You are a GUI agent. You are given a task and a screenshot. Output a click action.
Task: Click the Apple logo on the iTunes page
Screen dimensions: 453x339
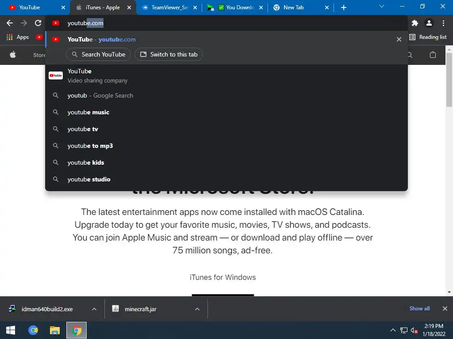13,55
